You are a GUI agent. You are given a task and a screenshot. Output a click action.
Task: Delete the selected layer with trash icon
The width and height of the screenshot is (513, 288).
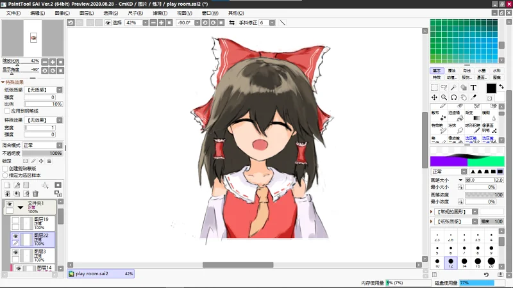tap(36, 194)
